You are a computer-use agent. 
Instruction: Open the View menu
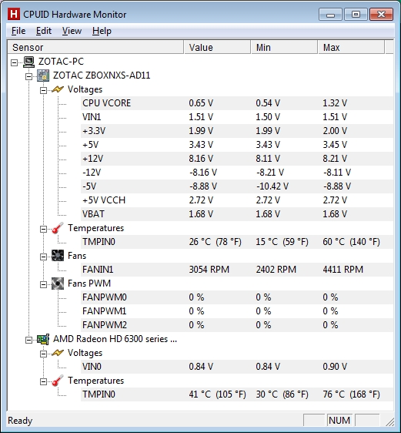click(72, 31)
